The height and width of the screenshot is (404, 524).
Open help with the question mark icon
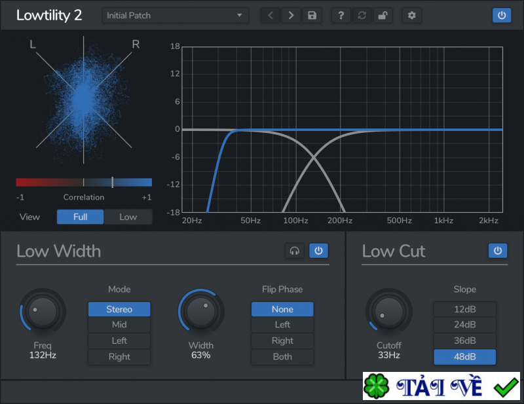coord(341,15)
